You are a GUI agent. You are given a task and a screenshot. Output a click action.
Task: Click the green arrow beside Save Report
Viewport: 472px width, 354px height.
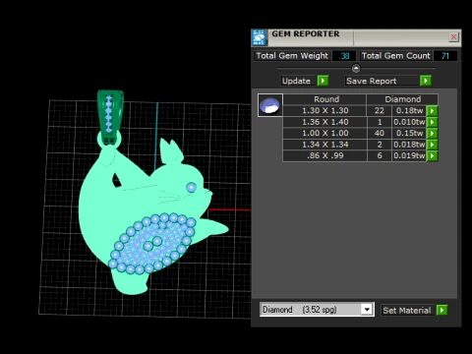[x=426, y=81]
